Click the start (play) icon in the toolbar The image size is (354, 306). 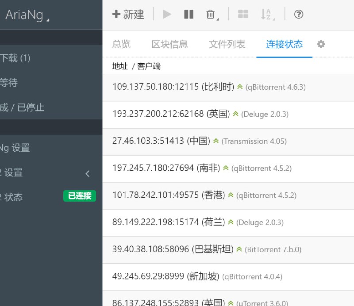click(x=167, y=15)
